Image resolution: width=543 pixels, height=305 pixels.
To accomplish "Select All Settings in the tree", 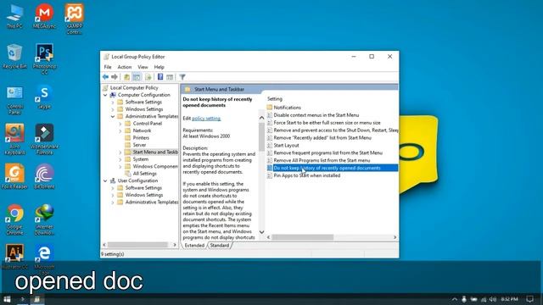I will coord(145,174).
